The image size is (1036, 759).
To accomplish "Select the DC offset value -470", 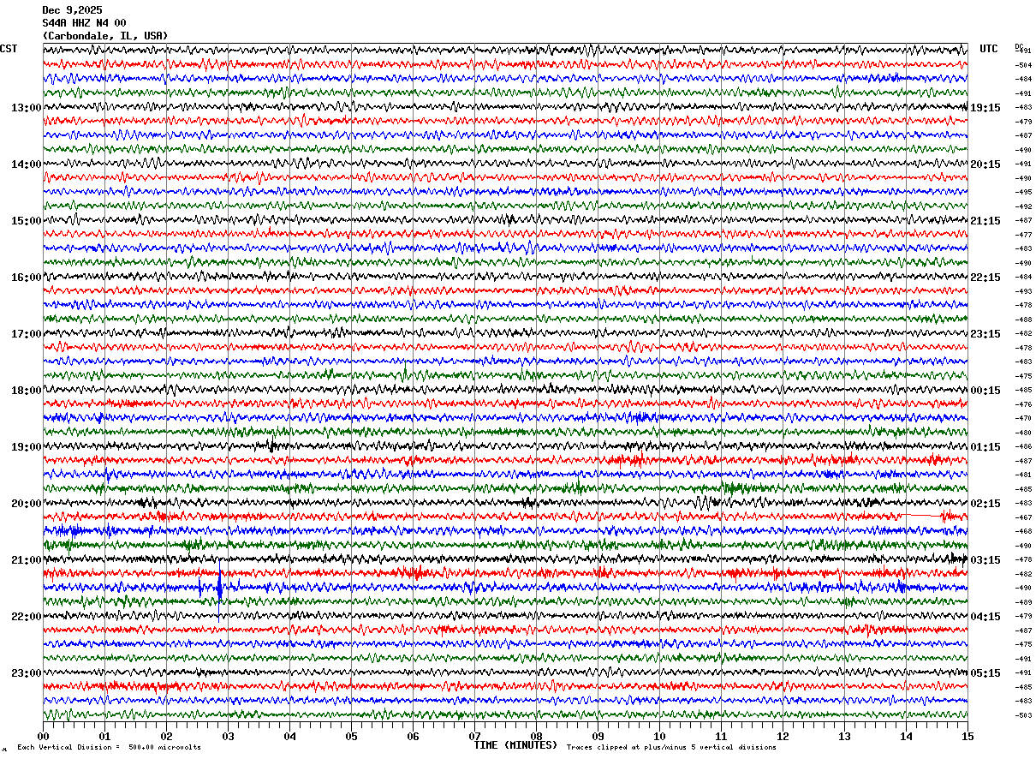I will click(1024, 418).
